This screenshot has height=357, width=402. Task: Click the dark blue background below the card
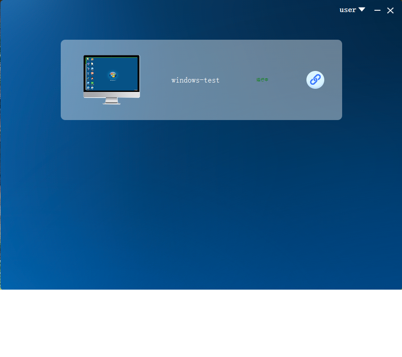[201, 201]
